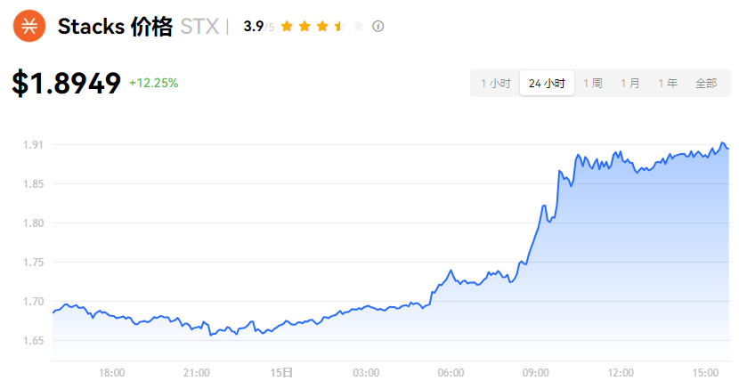Click the 15日 date marker on axis
The image size is (739, 389).
(x=281, y=371)
